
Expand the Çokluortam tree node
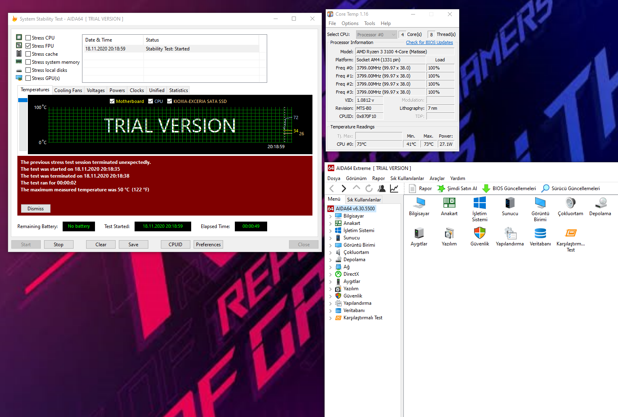[x=331, y=253]
